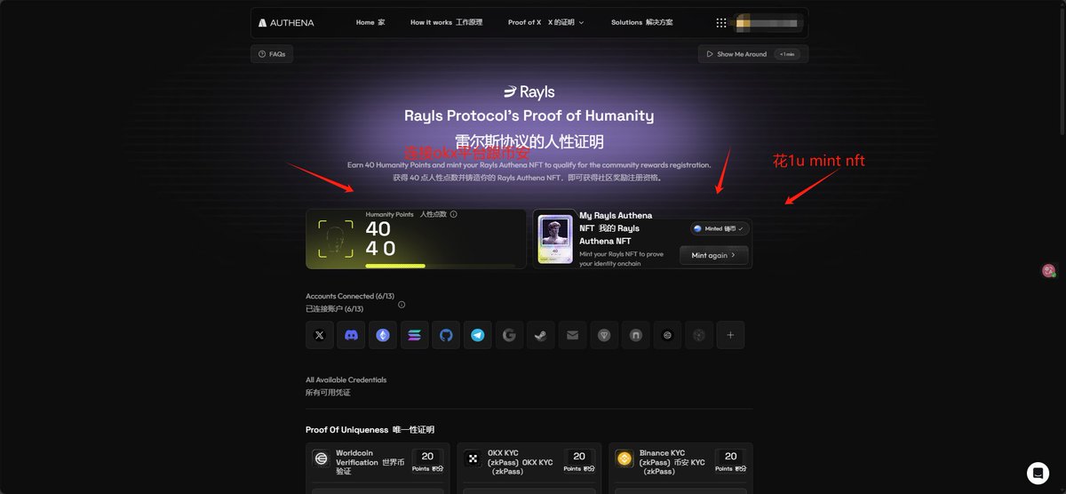The width and height of the screenshot is (1066, 494).
Task: Click the Minted status badge
Action: (720, 228)
